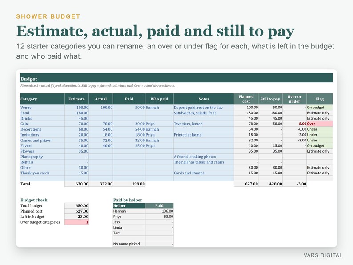Click the Decorations paid cell 54.00
353x265 pixels.
129,129
